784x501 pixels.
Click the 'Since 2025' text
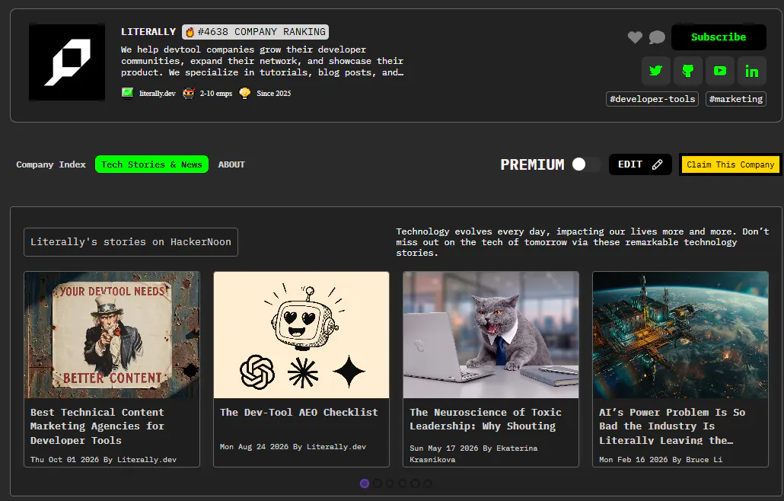click(x=273, y=94)
